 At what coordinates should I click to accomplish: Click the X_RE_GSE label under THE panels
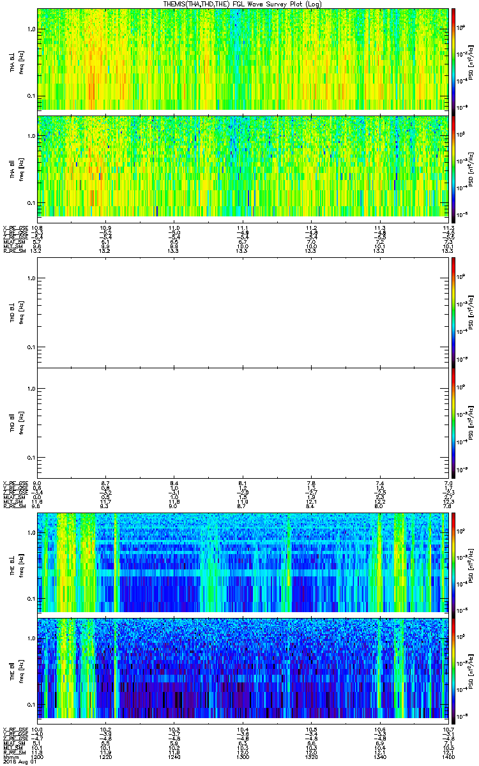click(14, 728)
